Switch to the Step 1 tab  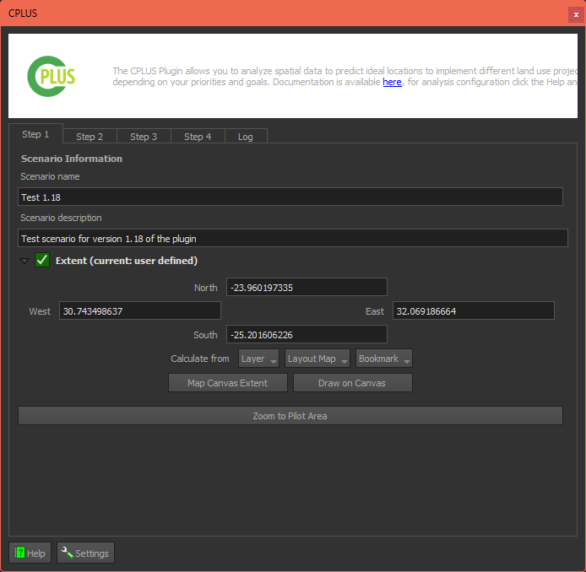[35, 134]
